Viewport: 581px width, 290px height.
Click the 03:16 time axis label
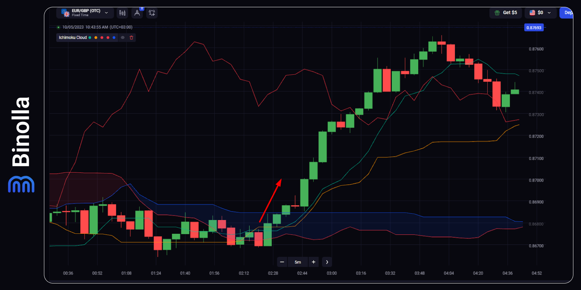[x=361, y=273]
